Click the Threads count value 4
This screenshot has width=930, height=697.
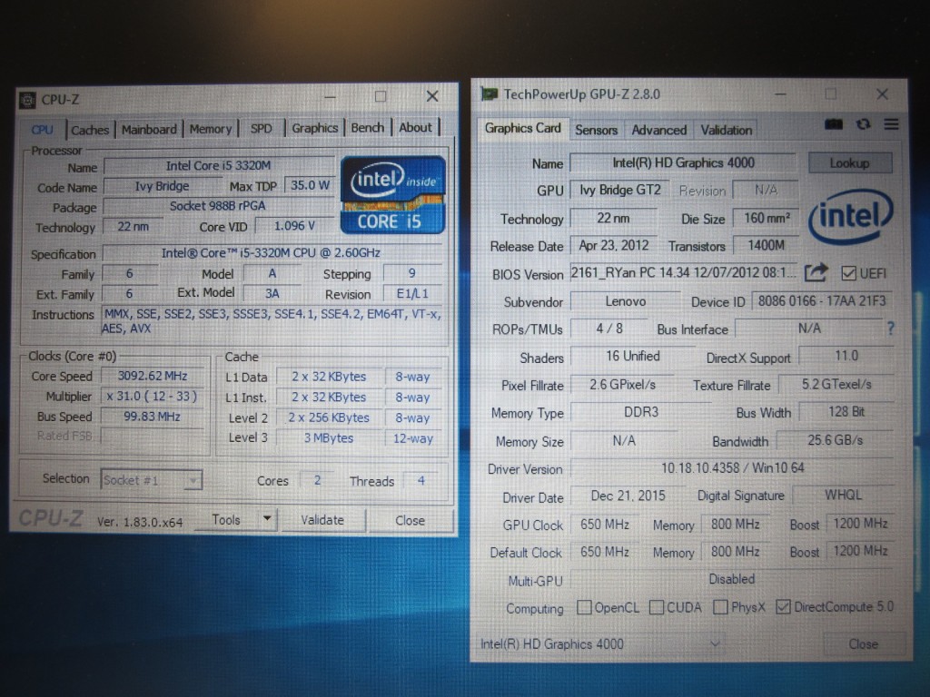421,480
